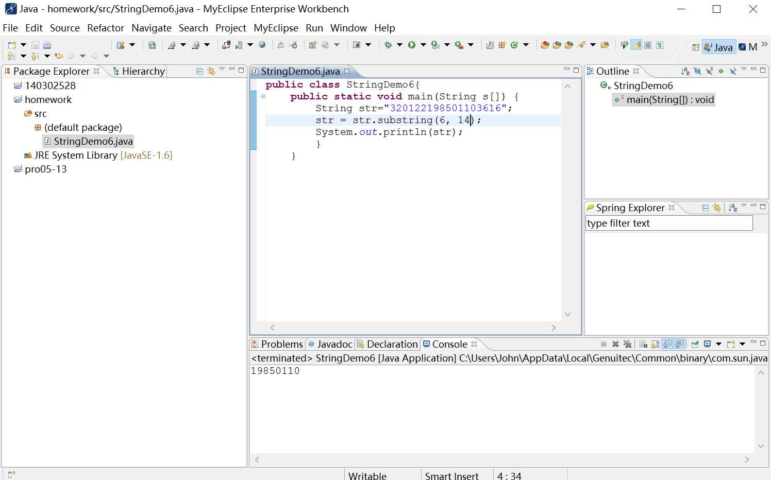
Task: Open dropdown arrow next to Debug icon
Action: coord(399,45)
